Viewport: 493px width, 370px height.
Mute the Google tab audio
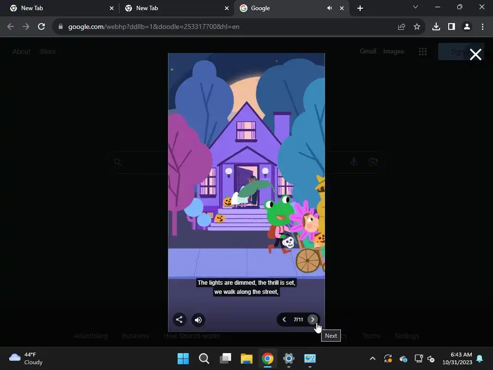329,8
